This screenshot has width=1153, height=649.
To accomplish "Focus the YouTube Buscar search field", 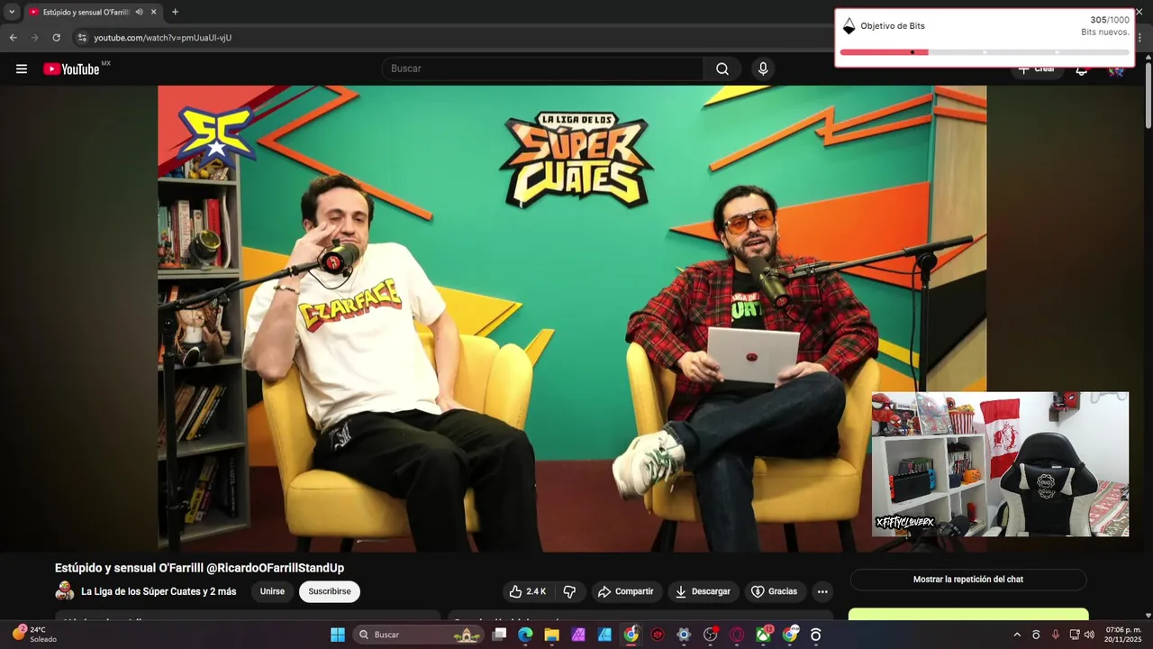I will [543, 69].
